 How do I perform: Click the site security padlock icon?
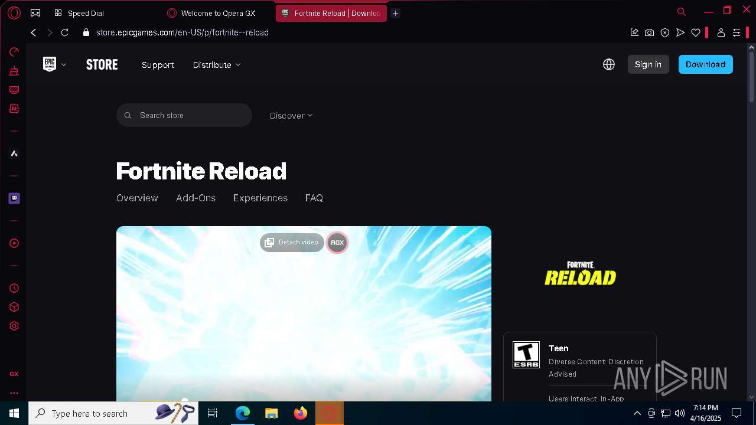point(86,32)
